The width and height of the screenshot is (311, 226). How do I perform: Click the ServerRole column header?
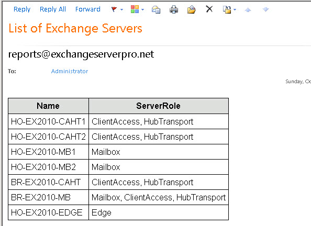[159, 106]
